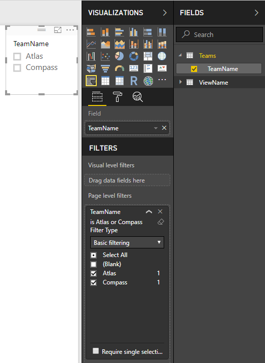Select Line and stacked column chart
The height and width of the screenshot is (363, 265).
click(x=134, y=44)
